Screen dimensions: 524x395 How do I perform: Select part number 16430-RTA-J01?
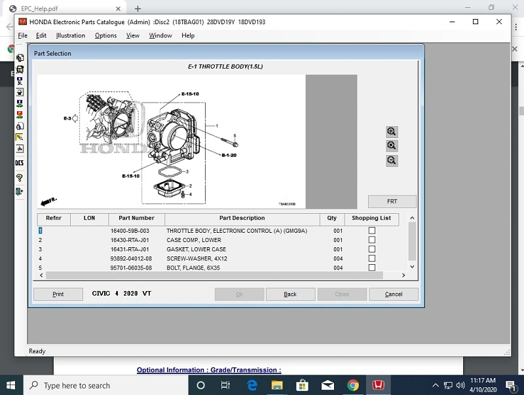pyautogui.click(x=130, y=240)
